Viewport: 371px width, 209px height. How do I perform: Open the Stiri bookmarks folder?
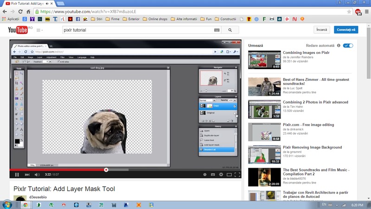[x=96, y=19]
